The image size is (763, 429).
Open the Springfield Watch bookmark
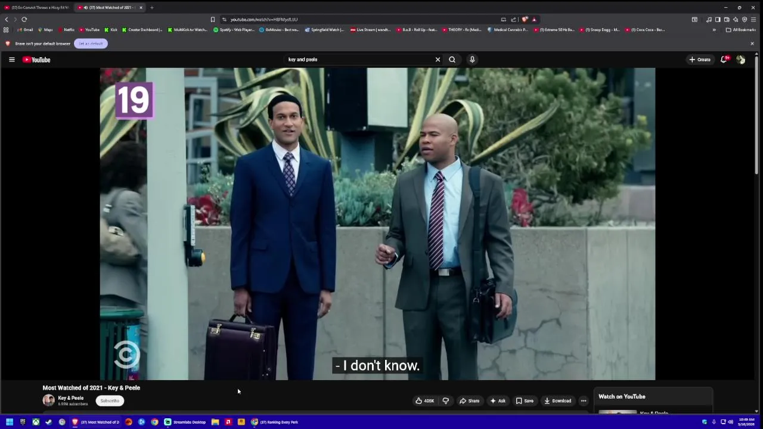point(325,30)
